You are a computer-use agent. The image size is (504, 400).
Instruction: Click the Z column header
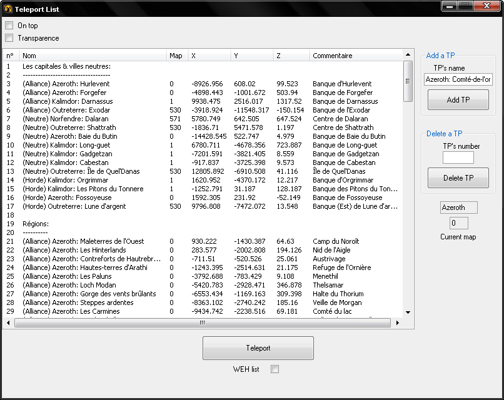(x=291, y=56)
